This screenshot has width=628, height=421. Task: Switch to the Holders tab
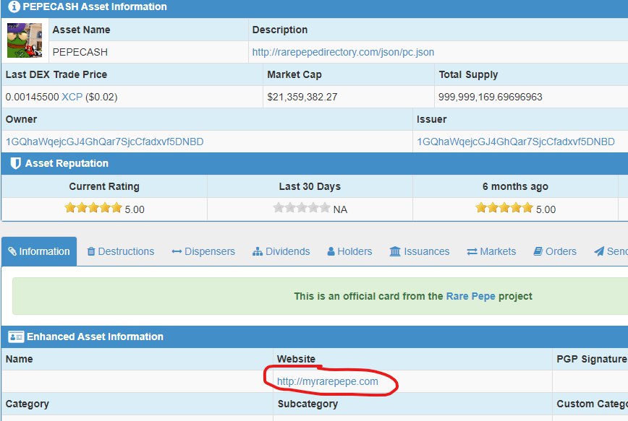[349, 251]
